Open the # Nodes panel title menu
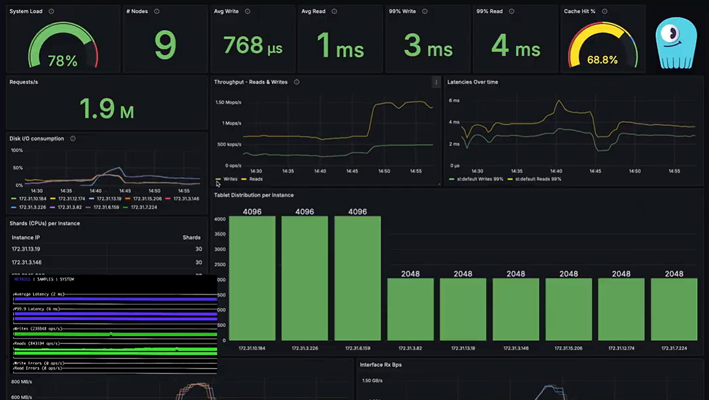The width and height of the screenshot is (709, 400). [137, 11]
